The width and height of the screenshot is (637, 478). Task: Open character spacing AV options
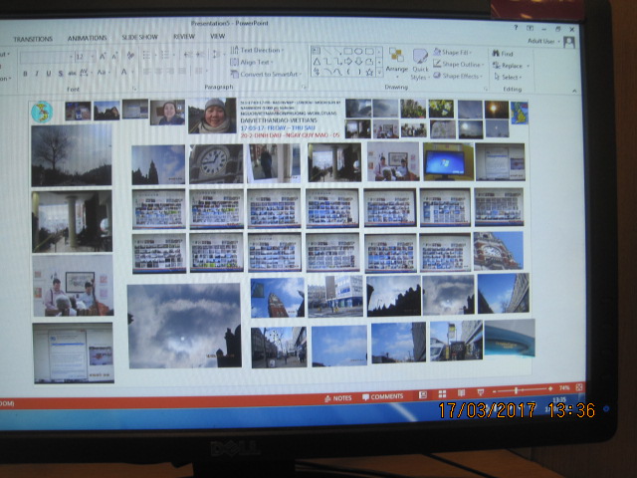pyautogui.click(x=84, y=73)
